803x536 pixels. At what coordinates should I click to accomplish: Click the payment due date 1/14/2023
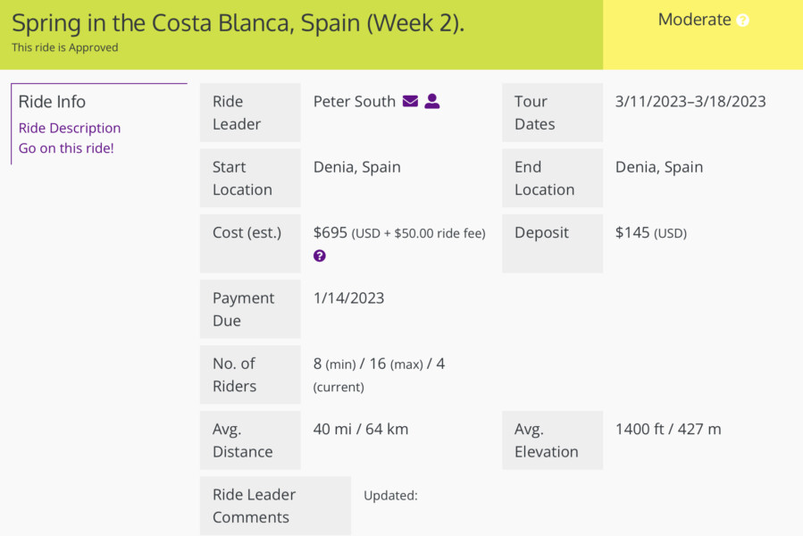click(x=348, y=298)
